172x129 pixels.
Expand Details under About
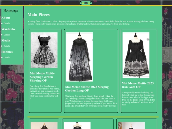6,23
